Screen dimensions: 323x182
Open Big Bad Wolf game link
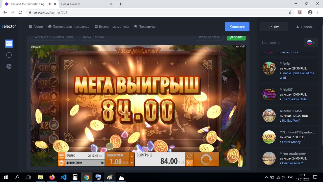(x=291, y=121)
